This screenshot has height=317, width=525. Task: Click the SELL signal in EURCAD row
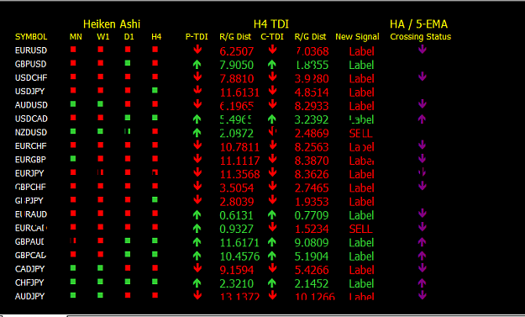(360, 230)
